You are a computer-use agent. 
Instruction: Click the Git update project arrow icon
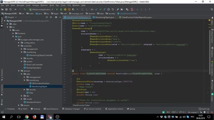click(97, 9)
